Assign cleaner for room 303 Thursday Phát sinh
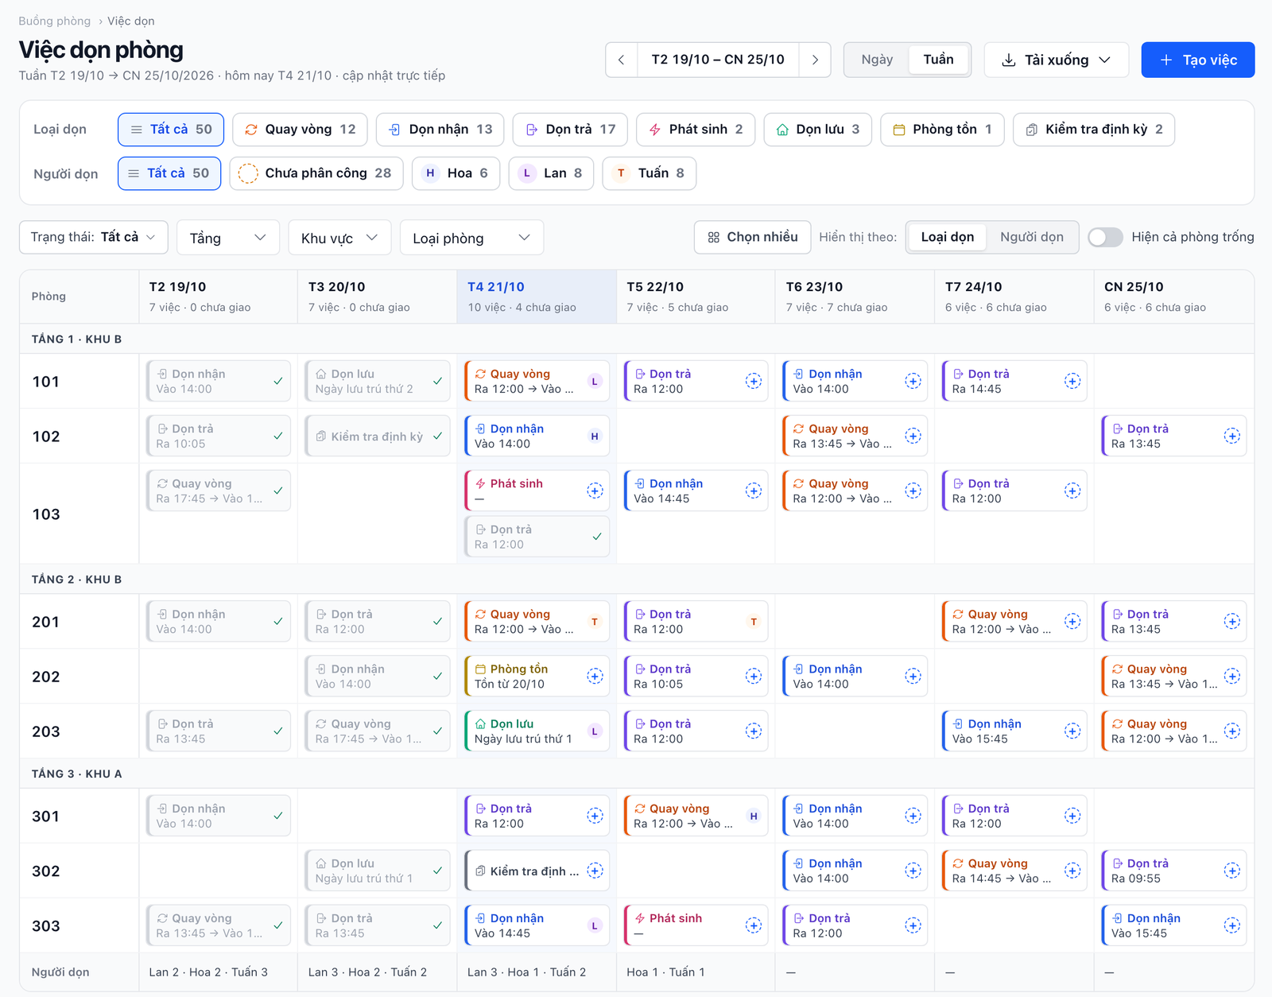The height and width of the screenshot is (997, 1272). (754, 926)
